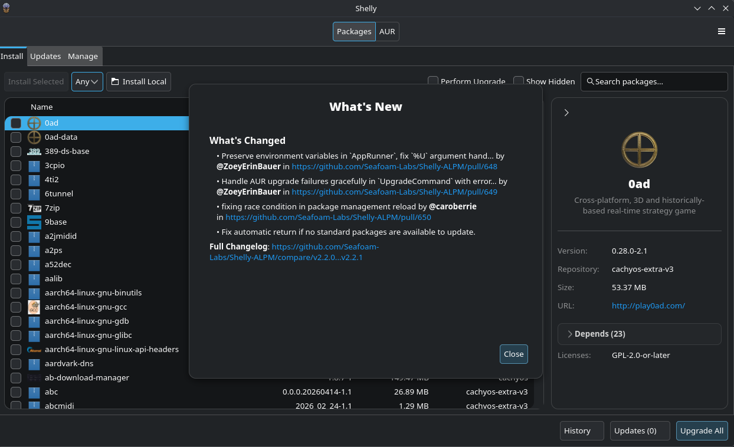Click the aarch64-linux-gnu-gdb package icon
Viewport: 734px width, 447px height.
[34, 321]
